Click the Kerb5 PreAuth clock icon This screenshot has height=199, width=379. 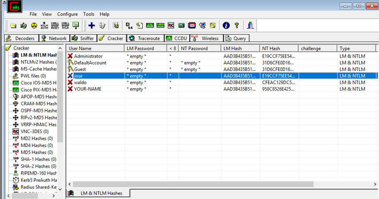[x=16, y=180]
